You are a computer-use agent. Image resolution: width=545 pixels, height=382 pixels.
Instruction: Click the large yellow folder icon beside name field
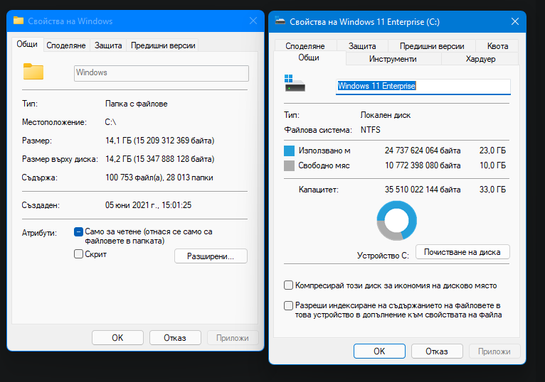33,72
